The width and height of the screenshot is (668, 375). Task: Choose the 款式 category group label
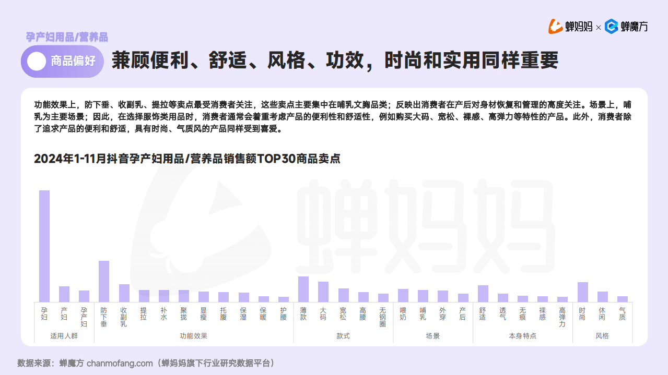[x=343, y=336]
